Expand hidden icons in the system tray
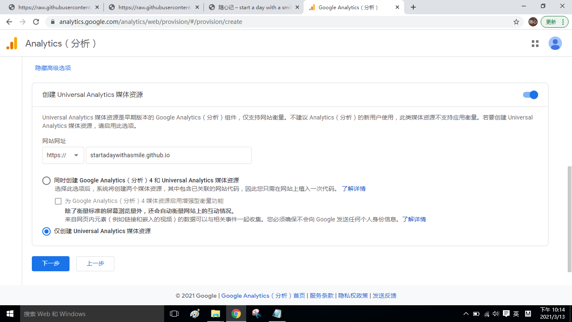This screenshot has height=322, width=572. click(465, 314)
